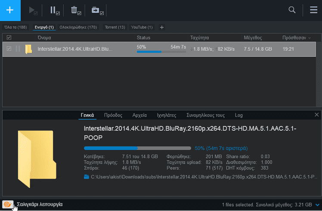Screen dimensions: 322x211
Task: Switch to Ενεργό (1) filter
Action: tap(44, 27)
